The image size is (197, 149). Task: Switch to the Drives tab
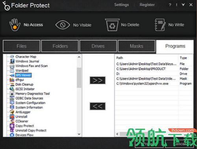pos(98,46)
